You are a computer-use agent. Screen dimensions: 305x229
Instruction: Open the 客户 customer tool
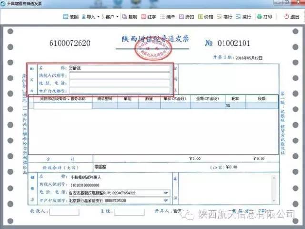(108, 17)
